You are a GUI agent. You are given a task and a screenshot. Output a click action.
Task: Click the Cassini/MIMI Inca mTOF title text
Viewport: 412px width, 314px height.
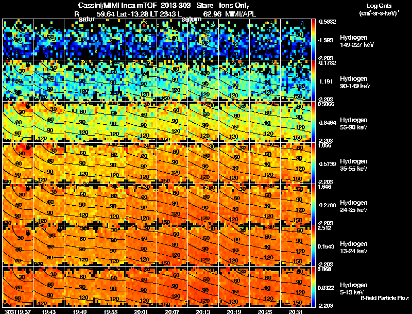tap(117, 5)
